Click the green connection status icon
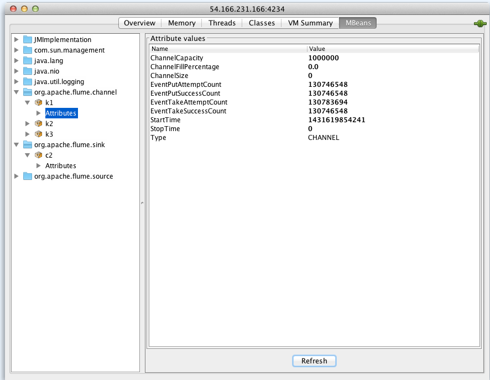Screen dimensions: 490x380 (479, 23)
